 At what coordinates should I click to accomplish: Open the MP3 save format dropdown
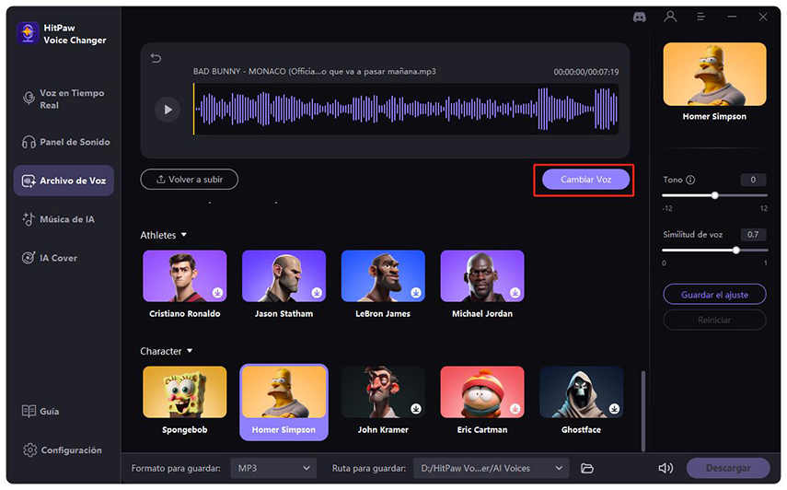click(x=272, y=469)
